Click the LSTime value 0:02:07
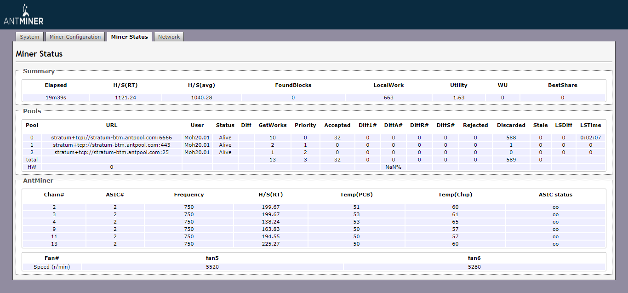 (591, 138)
